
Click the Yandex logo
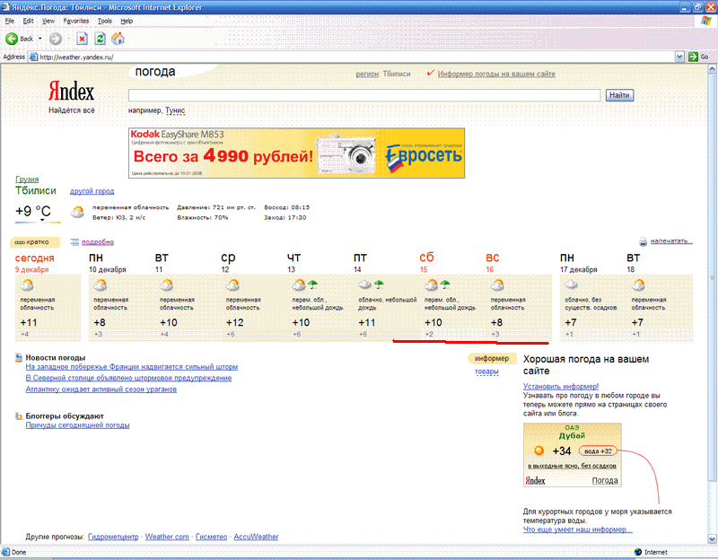click(x=71, y=92)
